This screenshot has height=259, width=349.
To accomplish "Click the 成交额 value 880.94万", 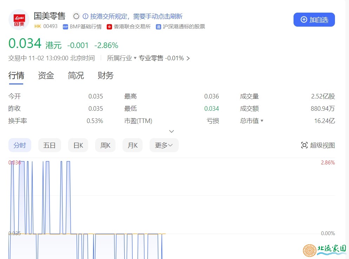I will pyautogui.click(x=323, y=109).
